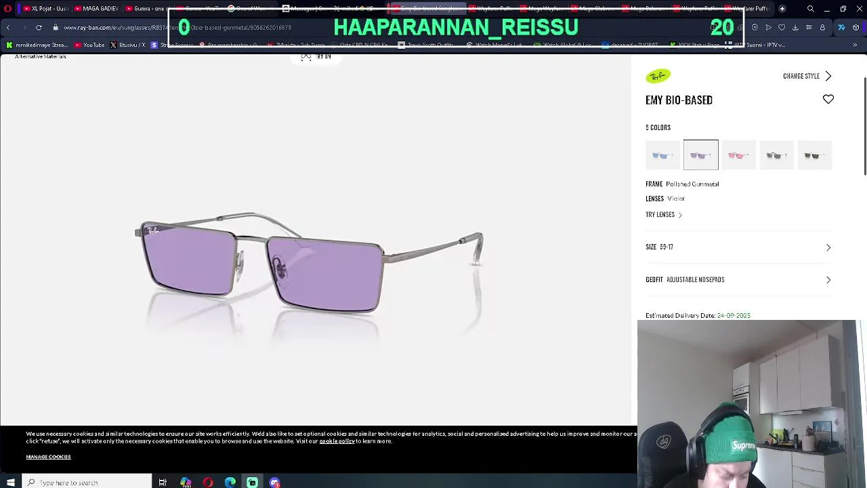Open the Opera menu logo
Viewport: 867px width, 488px height.
click(7, 9)
